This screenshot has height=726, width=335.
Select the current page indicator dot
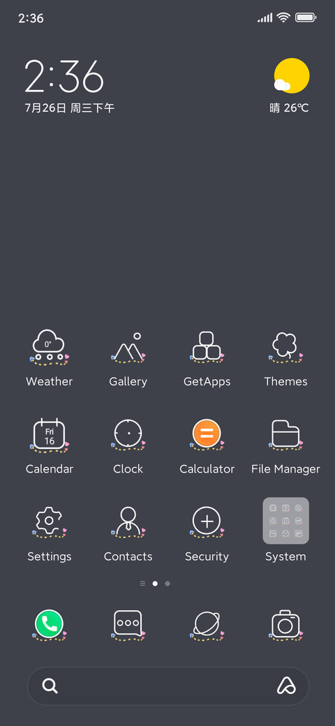coord(155,584)
